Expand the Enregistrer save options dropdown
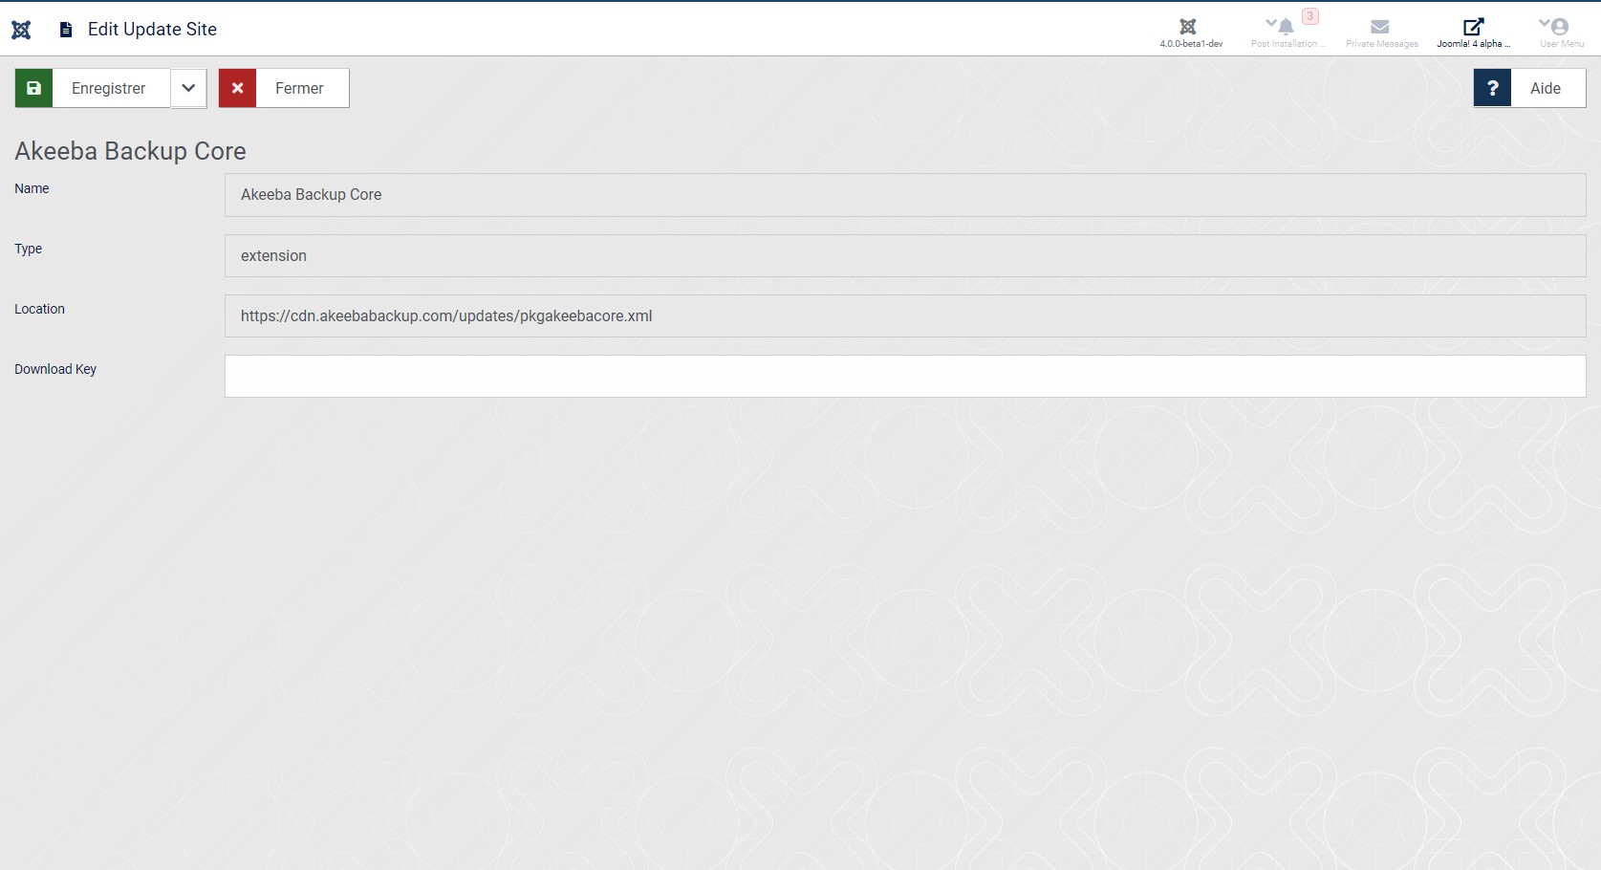The image size is (1601, 870). point(188,88)
